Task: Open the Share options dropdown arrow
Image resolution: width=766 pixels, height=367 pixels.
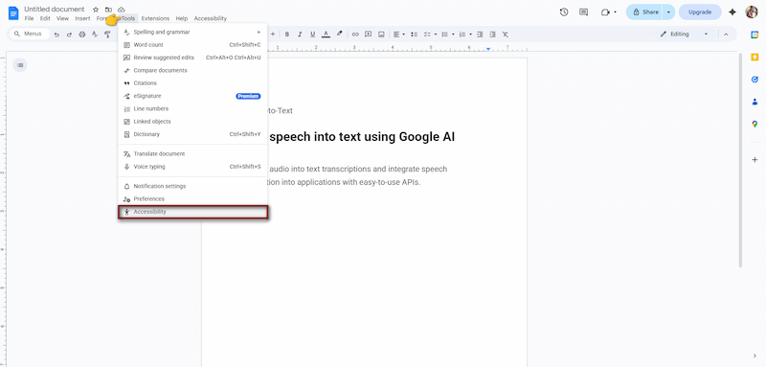Action: [x=668, y=12]
